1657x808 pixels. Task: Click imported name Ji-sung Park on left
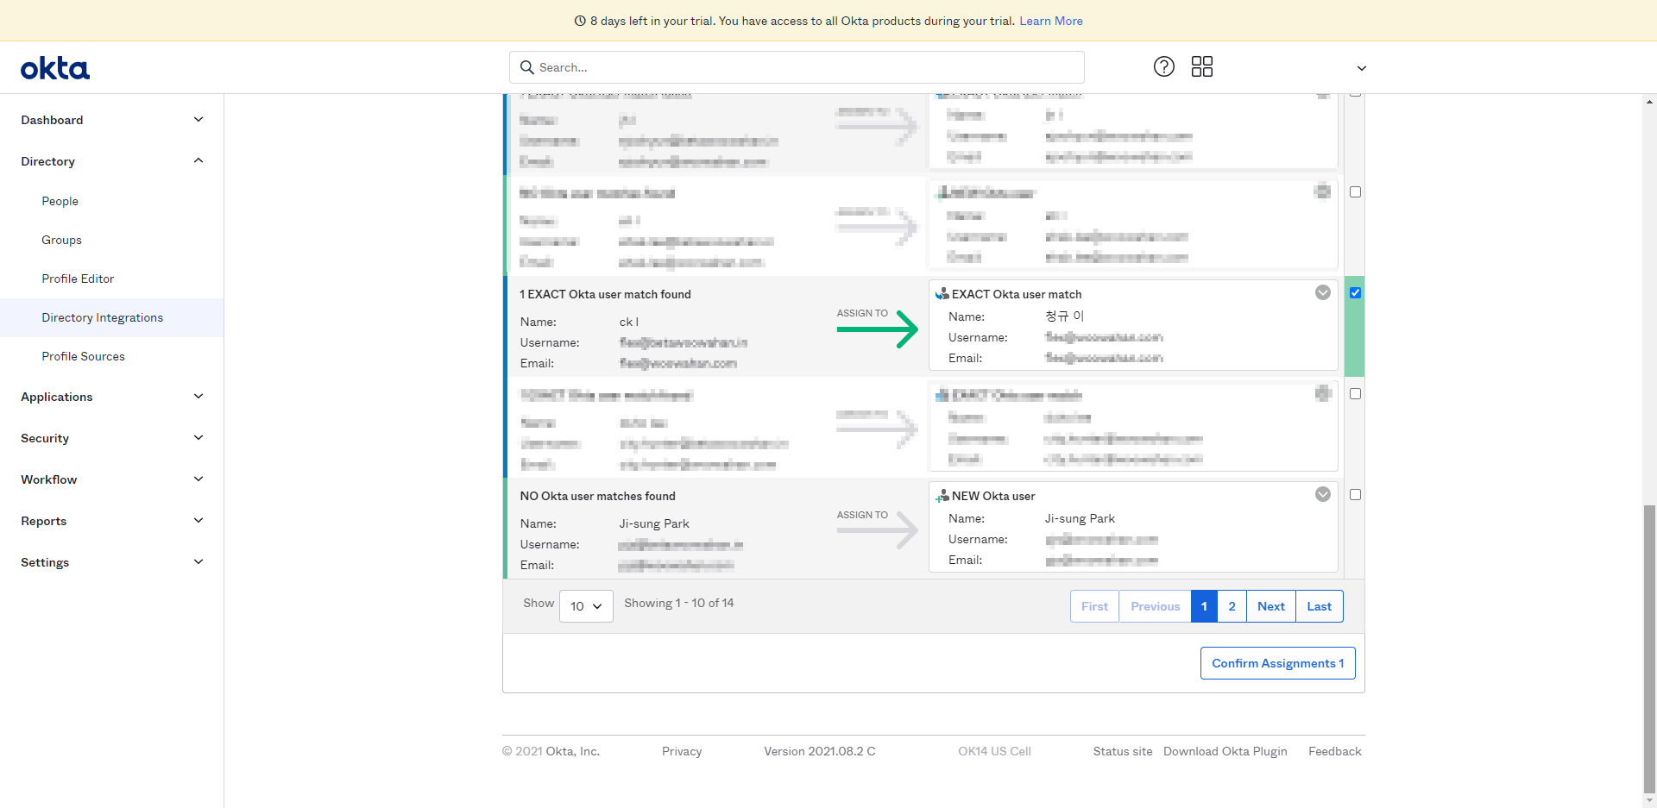[654, 523]
